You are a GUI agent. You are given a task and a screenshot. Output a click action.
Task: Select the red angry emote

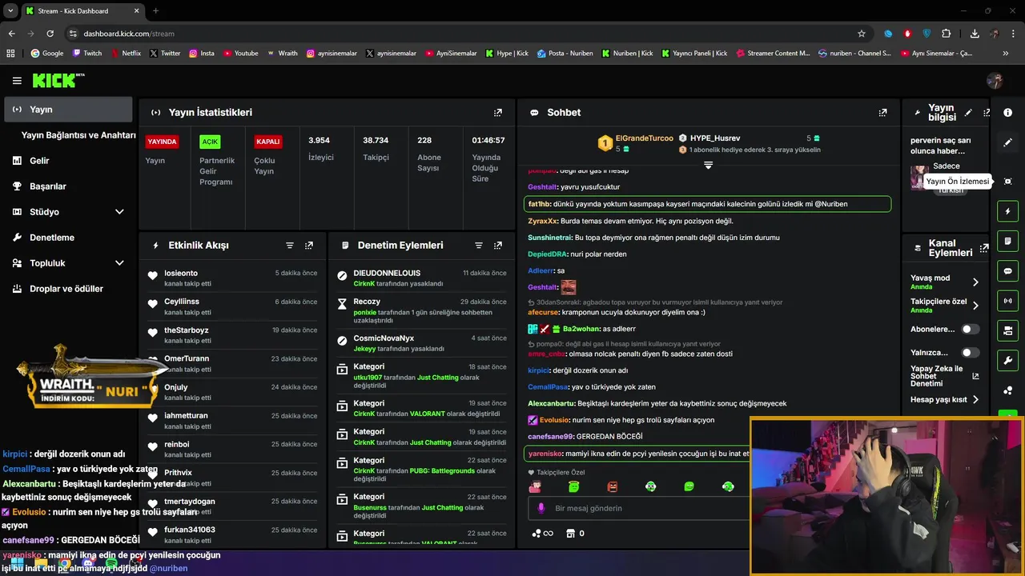click(x=613, y=486)
